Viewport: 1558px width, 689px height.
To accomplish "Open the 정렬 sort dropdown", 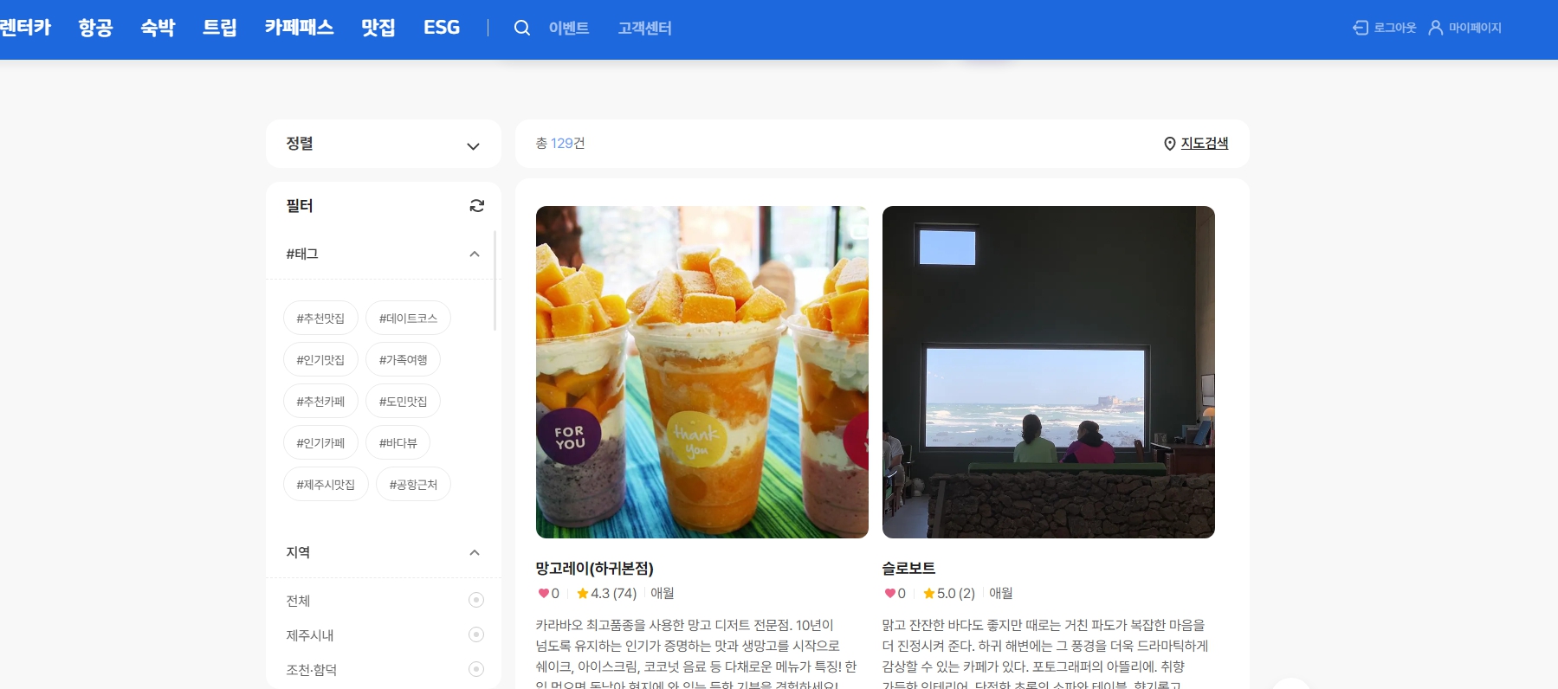I will (384, 144).
